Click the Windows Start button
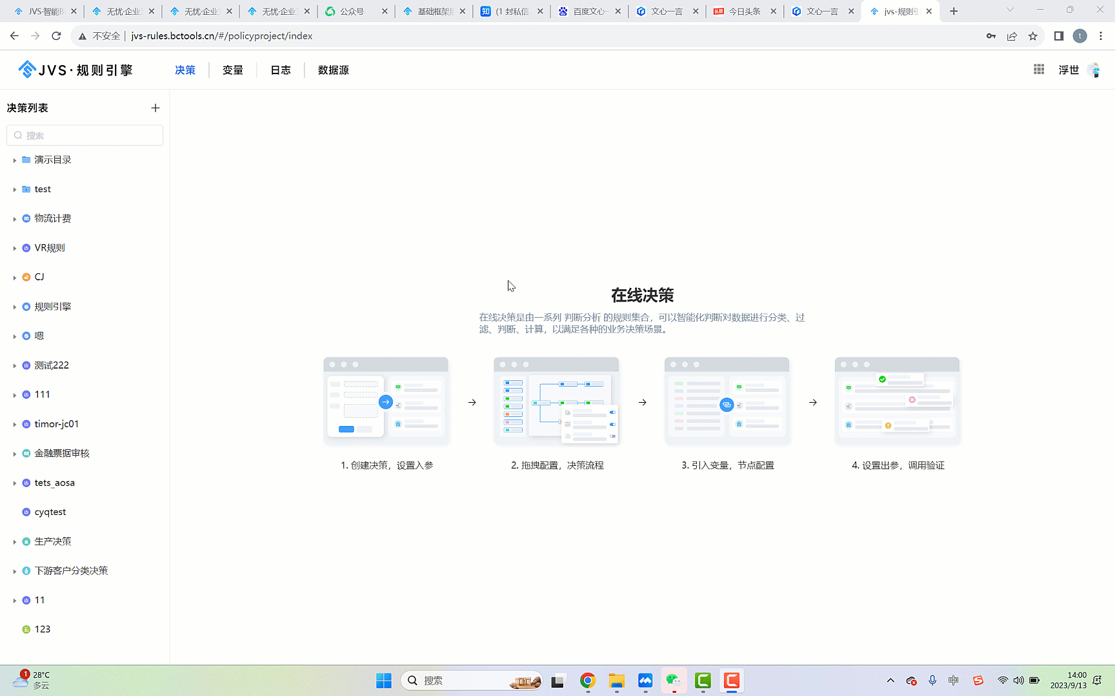 (x=384, y=681)
